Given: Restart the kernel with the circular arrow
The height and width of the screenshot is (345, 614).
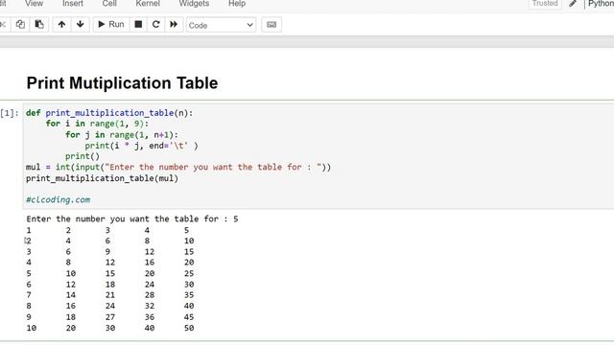Looking at the screenshot, I should (155, 24).
